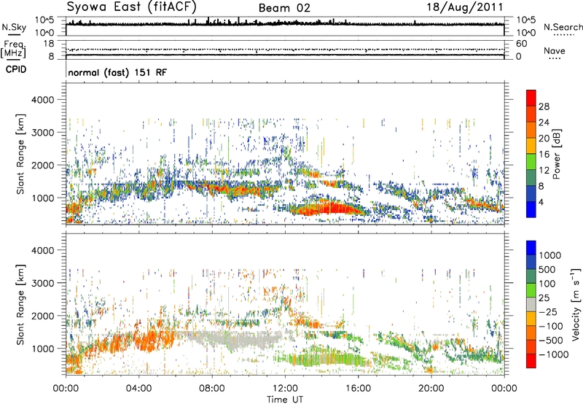Click time axis label "20:00"
Viewport: 583px width, 404px height.
pyautogui.click(x=431, y=389)
